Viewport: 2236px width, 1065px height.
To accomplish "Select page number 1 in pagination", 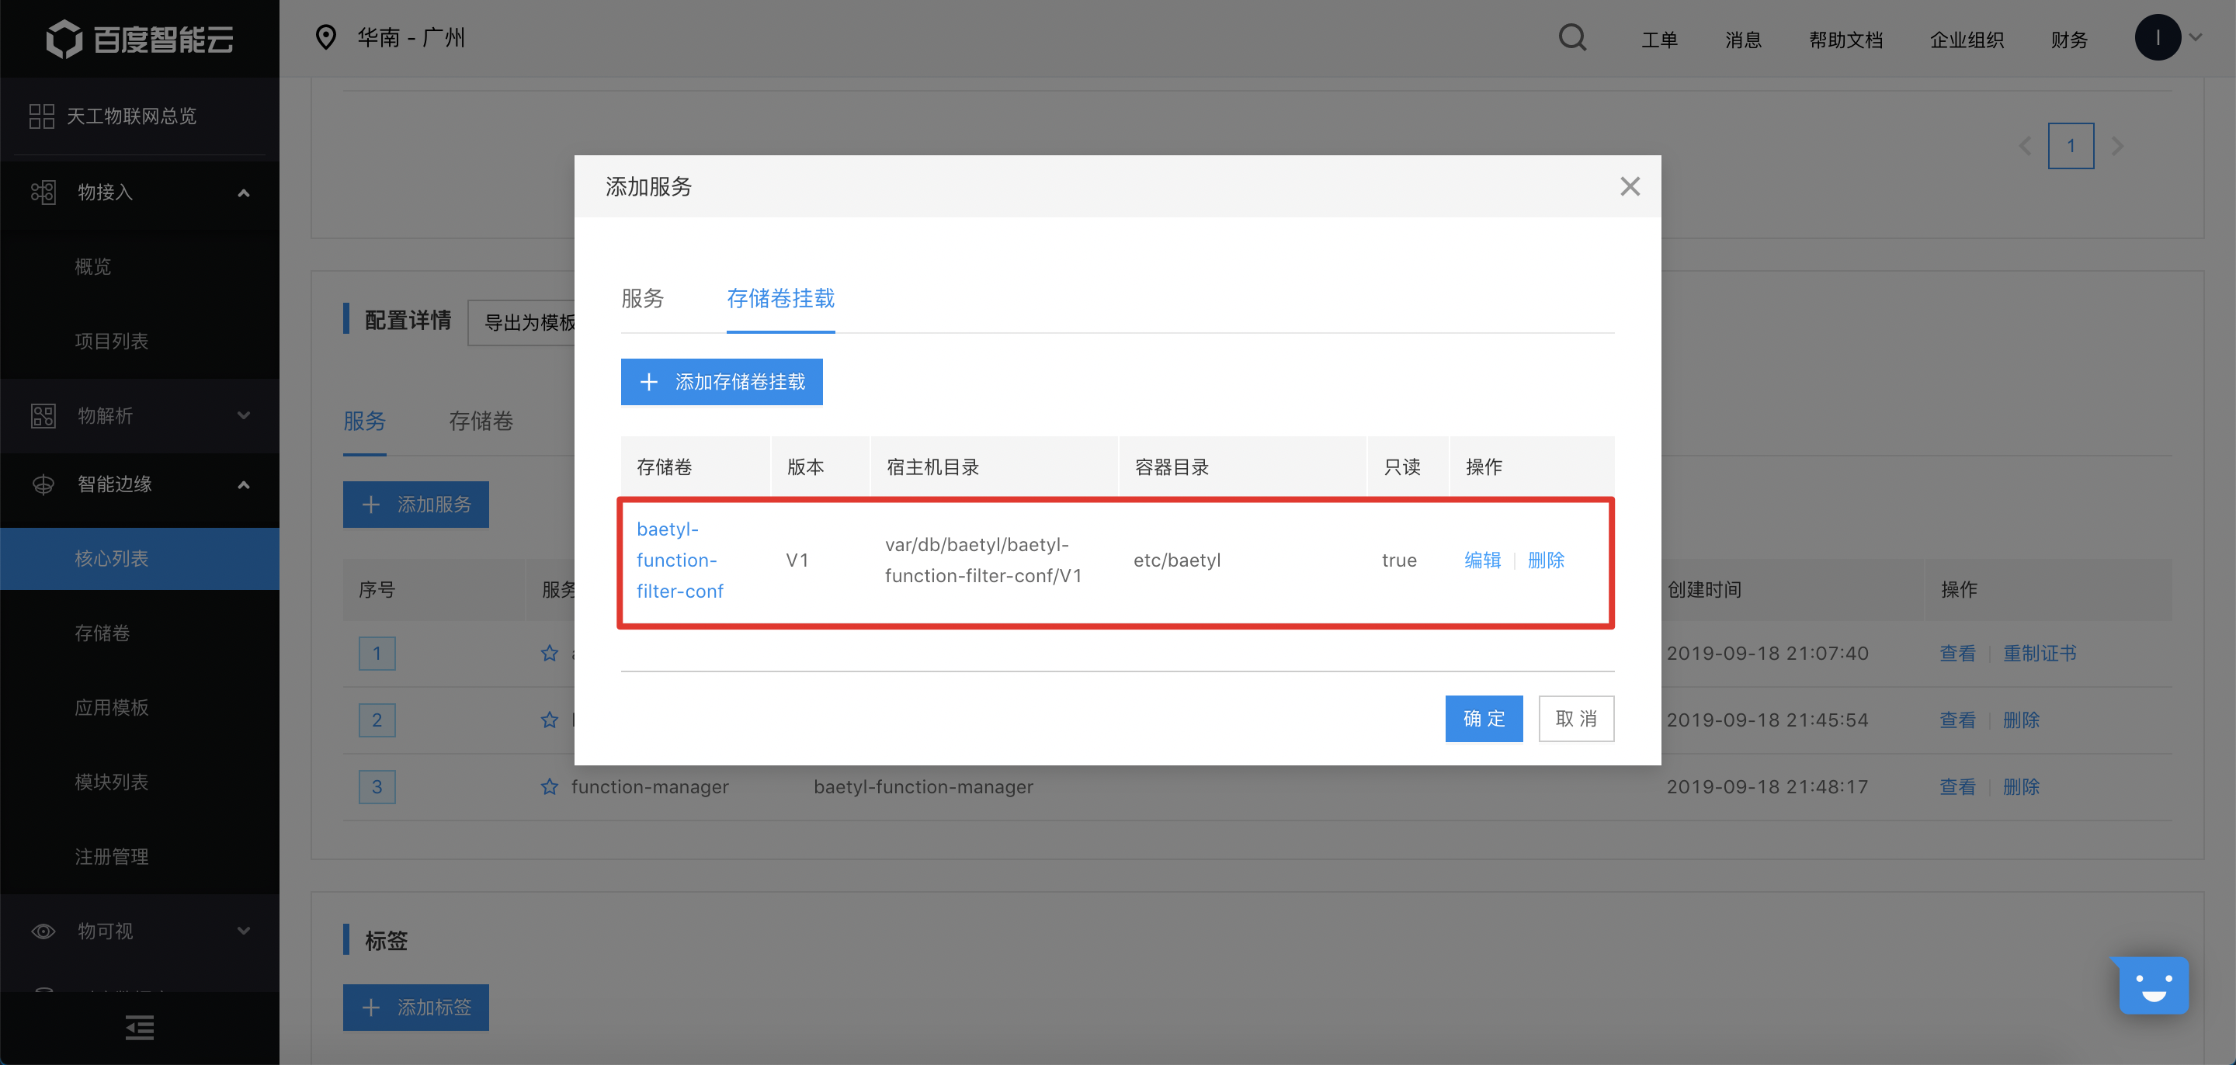I will point(2071,146).
